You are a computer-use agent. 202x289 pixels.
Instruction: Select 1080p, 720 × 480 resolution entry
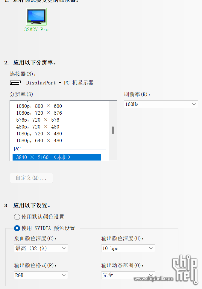click(39, 134)
